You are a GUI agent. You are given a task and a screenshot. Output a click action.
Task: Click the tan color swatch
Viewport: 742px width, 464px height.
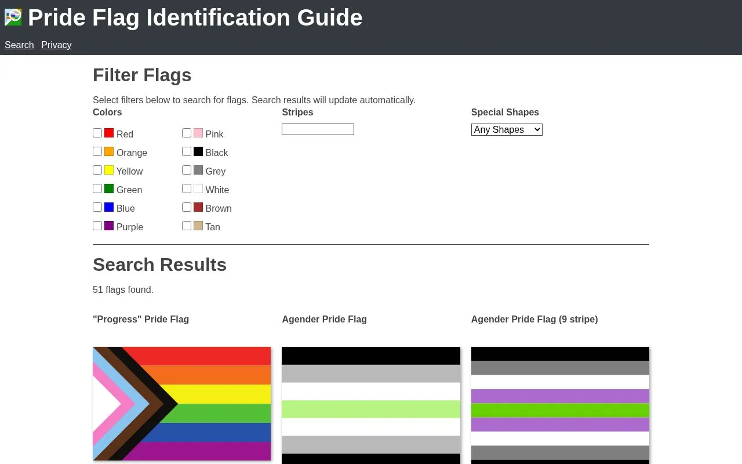click(x=198, y=226)
